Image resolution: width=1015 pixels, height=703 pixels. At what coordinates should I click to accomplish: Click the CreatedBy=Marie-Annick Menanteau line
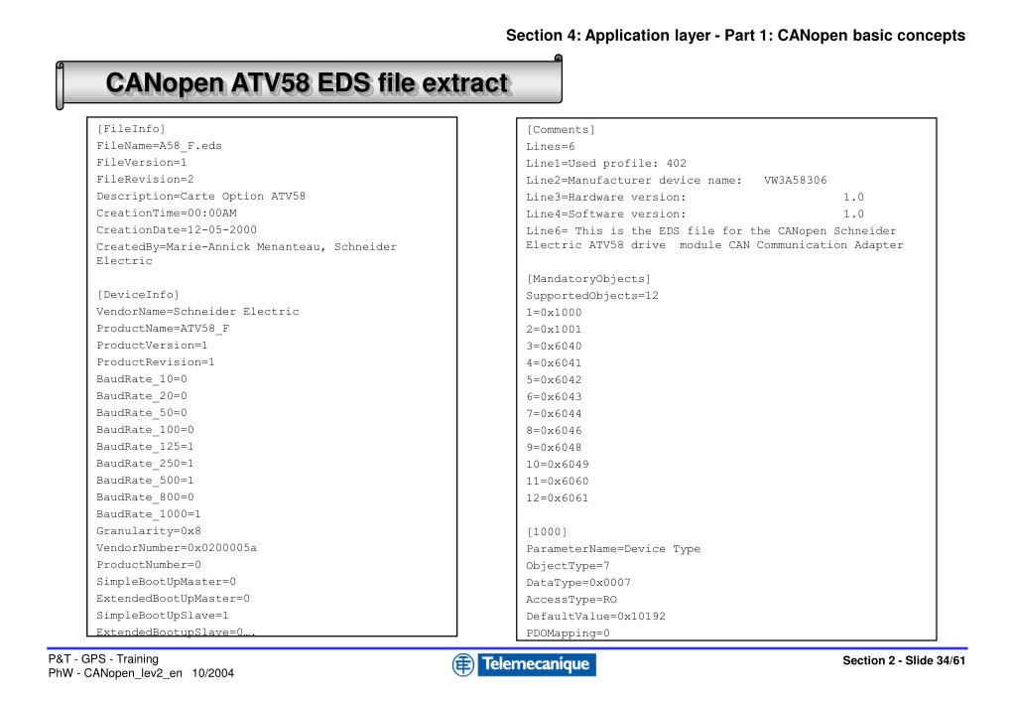tap(247, 254)
